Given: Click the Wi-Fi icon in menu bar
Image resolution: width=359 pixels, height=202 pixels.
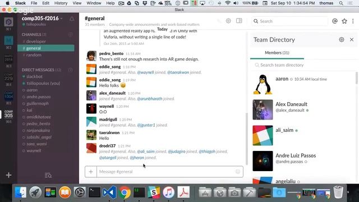Looking at the screenshot, I should click(228, 3).
